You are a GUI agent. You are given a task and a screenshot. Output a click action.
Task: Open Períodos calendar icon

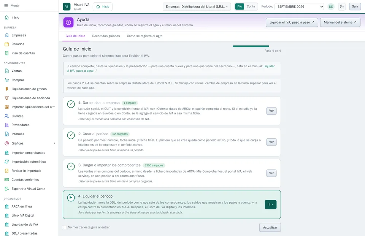coord(7,44)
